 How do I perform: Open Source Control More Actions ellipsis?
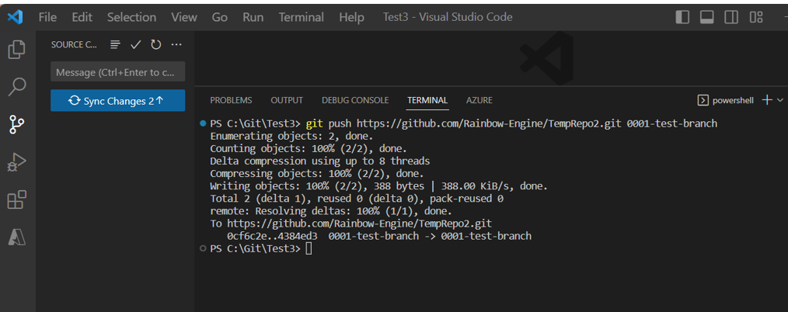click(x=176, y=45)
